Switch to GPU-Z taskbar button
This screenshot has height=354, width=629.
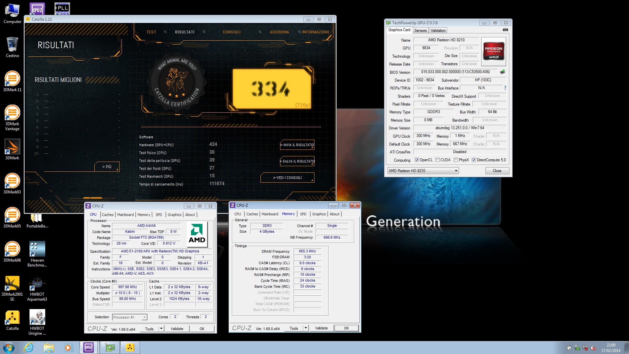tap(110, 347)
